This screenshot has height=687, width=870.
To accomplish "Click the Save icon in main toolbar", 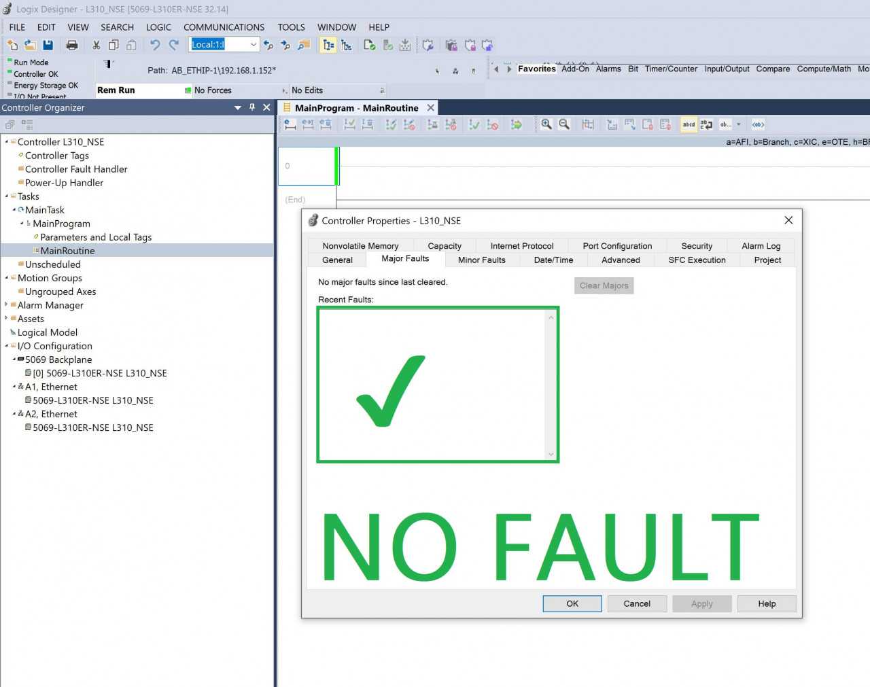I will coord(48,45).
